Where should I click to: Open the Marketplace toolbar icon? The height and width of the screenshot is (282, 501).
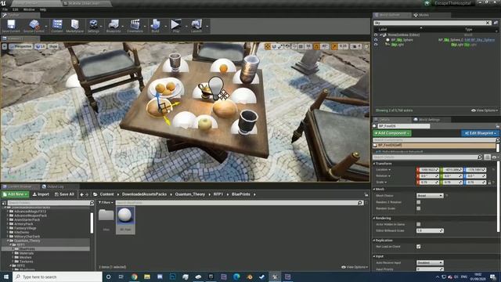[x=75, y=26]
